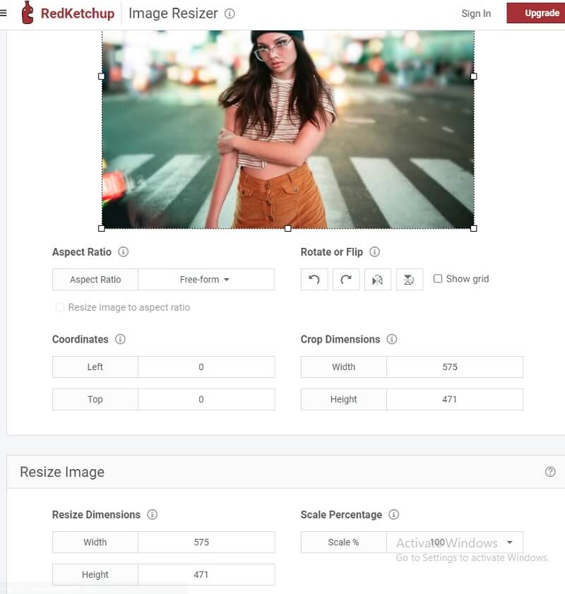Enable the Show grid checkbox
The width and height of the screenshot is (565, 594).
coord(438,279)
